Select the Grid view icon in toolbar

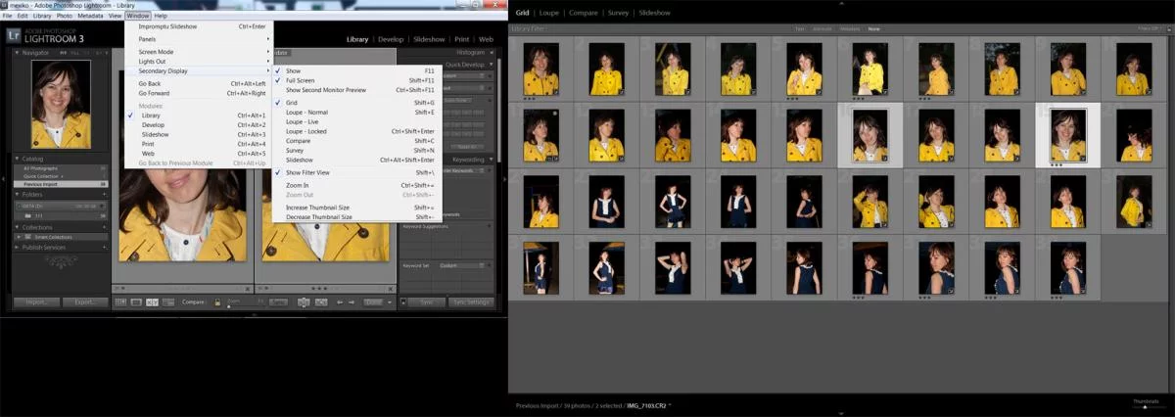coord(121,302)
